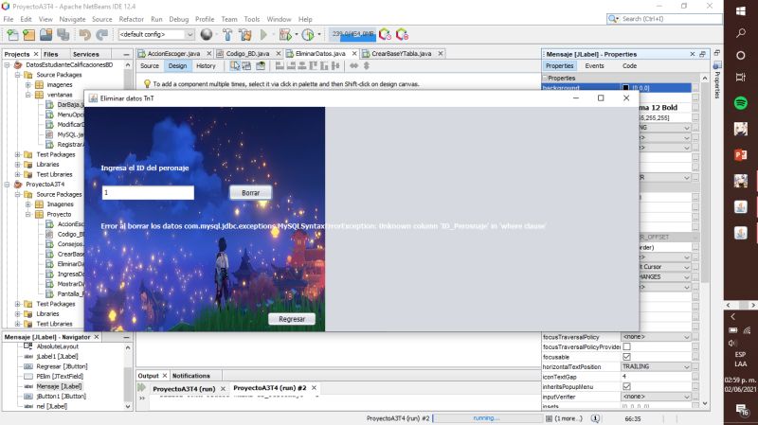The image size is (758, 425).
Task: Click the Borrar button
Action: (250, 193)
